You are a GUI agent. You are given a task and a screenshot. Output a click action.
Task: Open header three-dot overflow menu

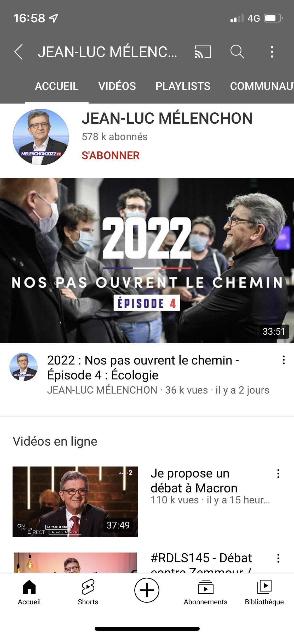pyautogui.click(x=272, y=52)
